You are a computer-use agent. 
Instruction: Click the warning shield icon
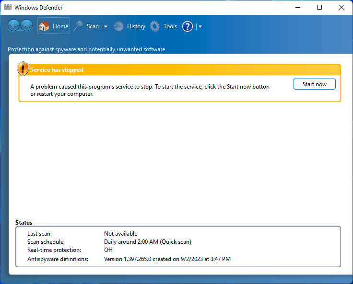[x=23, y=68]
